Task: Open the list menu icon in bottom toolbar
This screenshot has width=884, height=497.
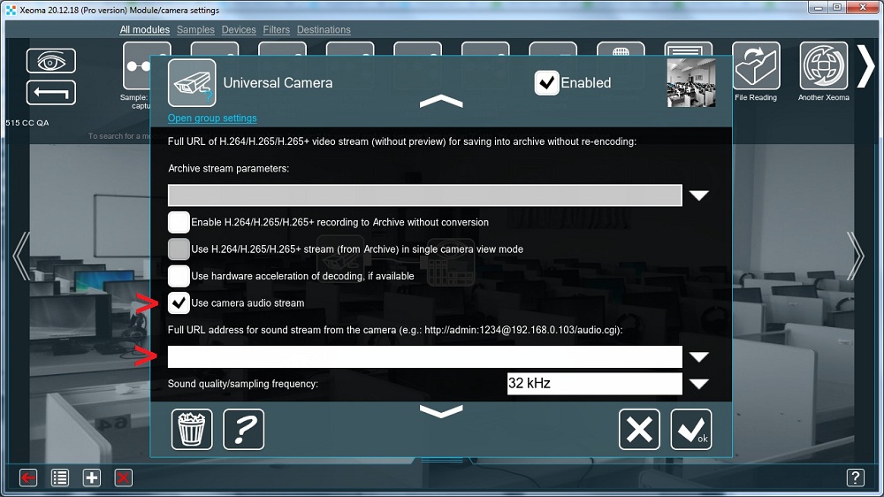Action: 60,478
